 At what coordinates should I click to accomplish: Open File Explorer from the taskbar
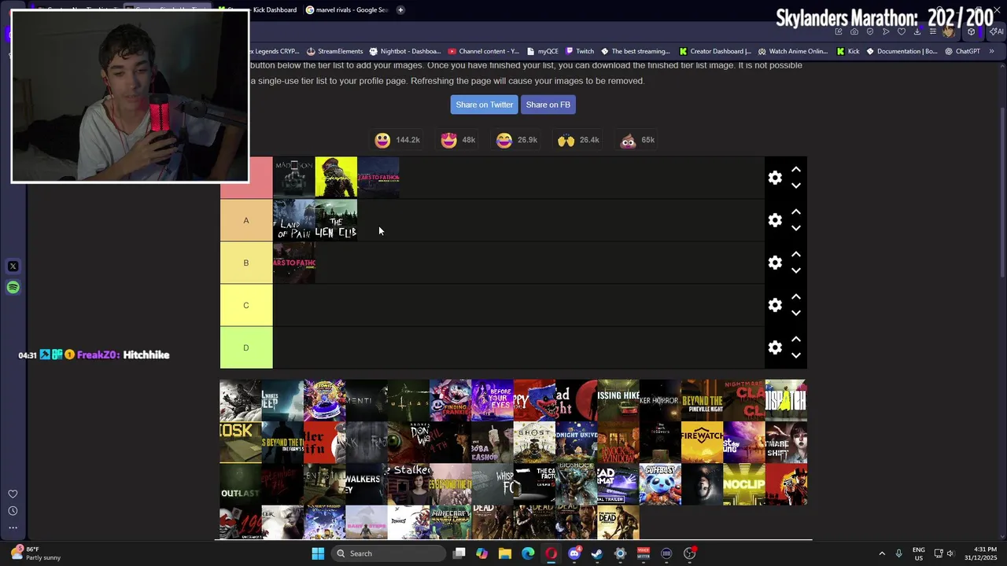tap(505, 553)
